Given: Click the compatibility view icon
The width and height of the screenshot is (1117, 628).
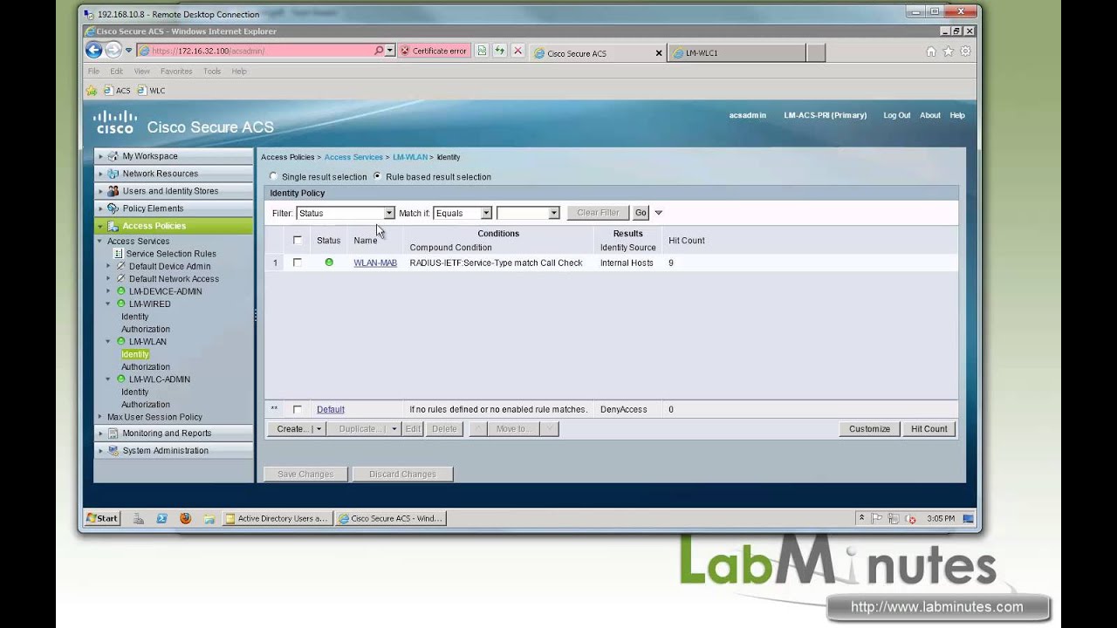Looking at the screenshot, I should click(482, 51).
